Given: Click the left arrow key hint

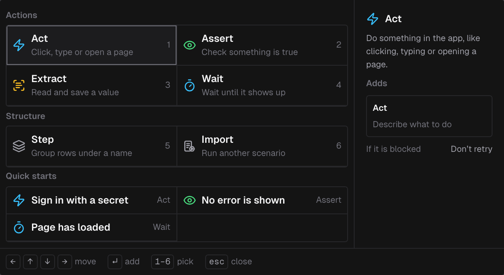Looking at the screenshot, I should [x=13, y=261].
